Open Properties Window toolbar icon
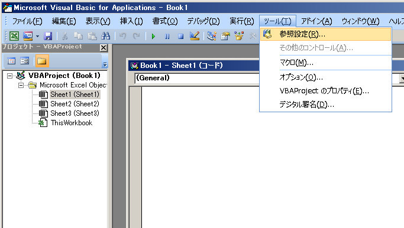This screenshot has width=404, height=228. tap(225, 36)
